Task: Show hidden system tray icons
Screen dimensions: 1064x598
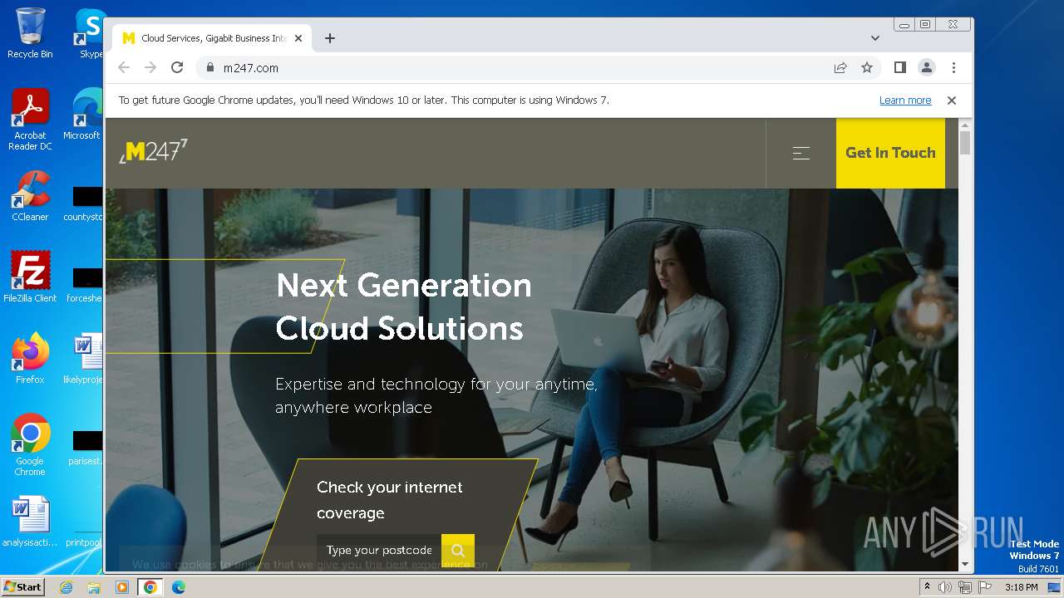Action: (928, 587)
